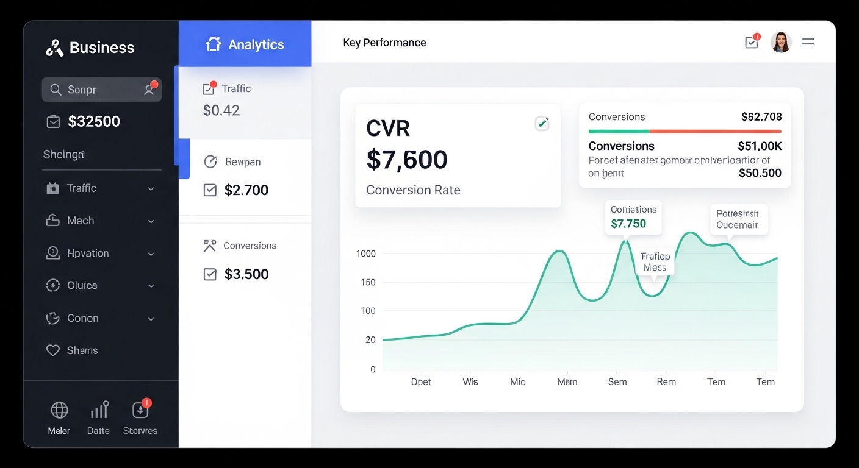
Task: Click the Shams heart icon
Action: point(53,350)
